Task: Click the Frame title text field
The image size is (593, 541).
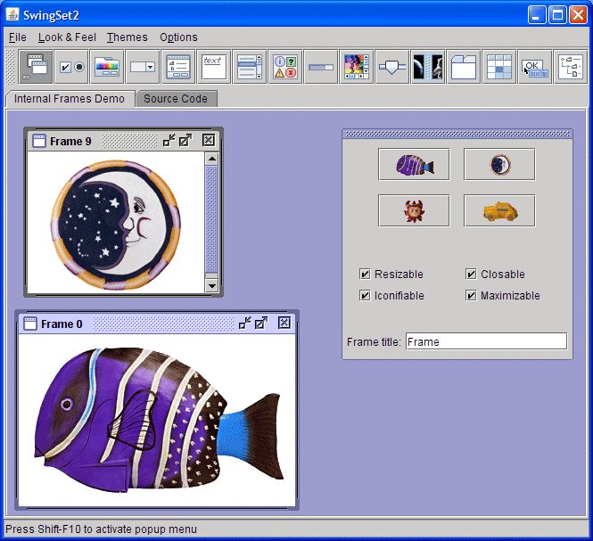Action: point(486,341)
